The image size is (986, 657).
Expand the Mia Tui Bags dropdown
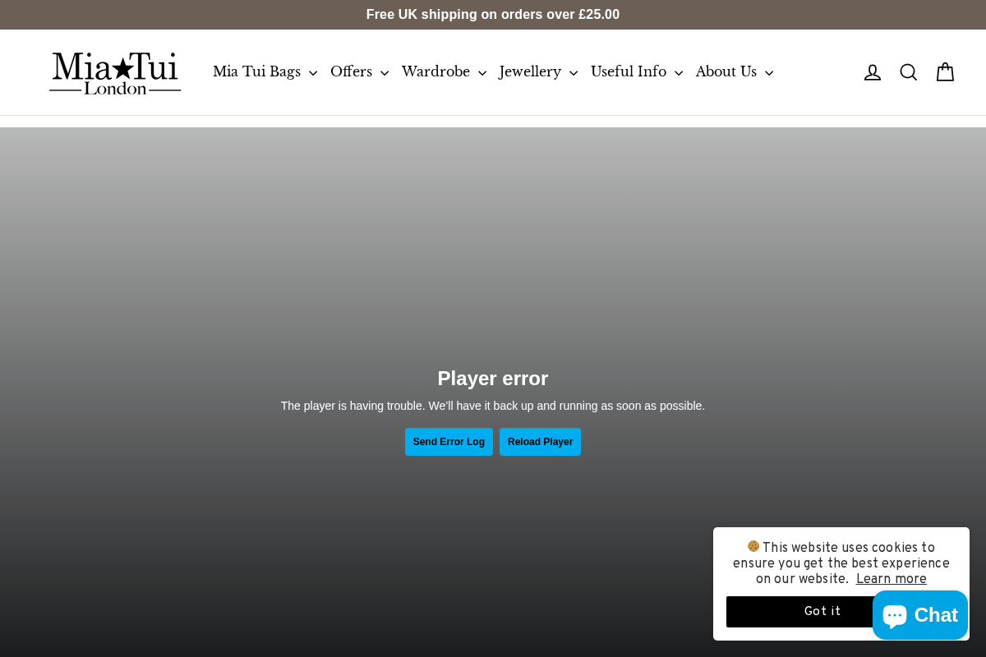[x=313, y=73]
